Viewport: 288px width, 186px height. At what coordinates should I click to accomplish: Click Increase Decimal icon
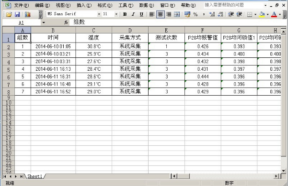tap(212, 14)
